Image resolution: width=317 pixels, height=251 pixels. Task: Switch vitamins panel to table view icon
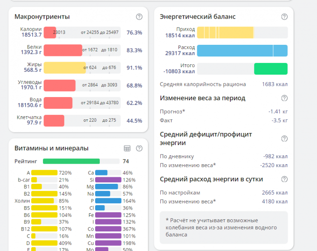point(127,148)
